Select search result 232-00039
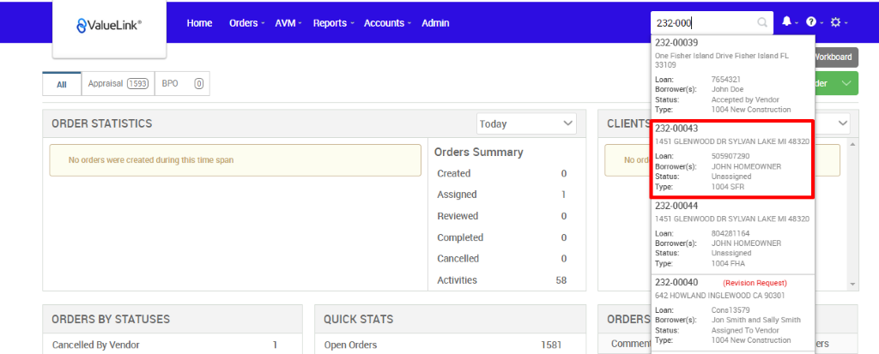This screenshot has height=354, width=879. coord(732,78)
